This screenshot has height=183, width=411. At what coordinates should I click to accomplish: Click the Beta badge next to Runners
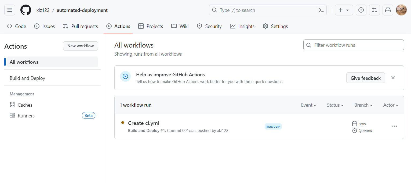click(x=89, y=116)
